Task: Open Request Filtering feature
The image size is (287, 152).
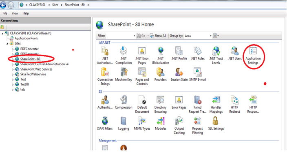Action: pos(198,126)
